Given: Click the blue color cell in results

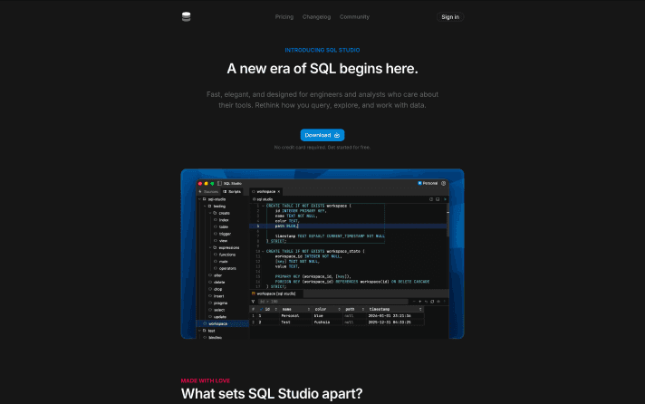Looking at the screenshot, I should click(327, 315).
